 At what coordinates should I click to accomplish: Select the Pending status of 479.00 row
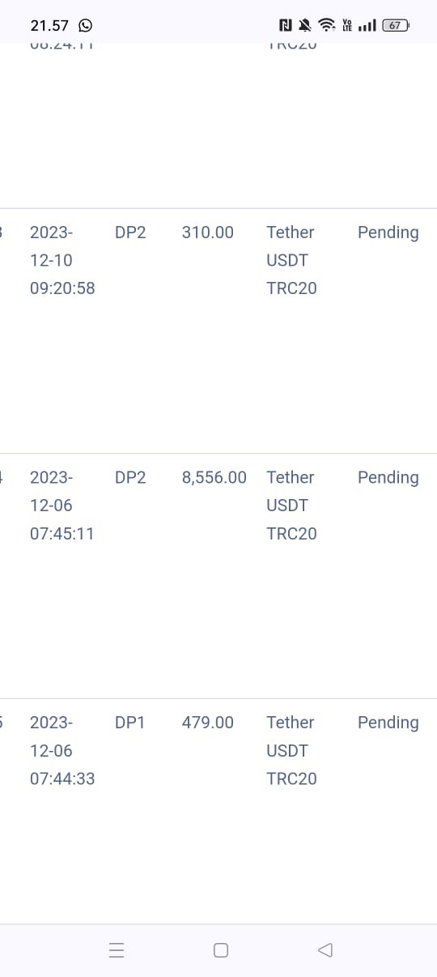click(388, 723)
